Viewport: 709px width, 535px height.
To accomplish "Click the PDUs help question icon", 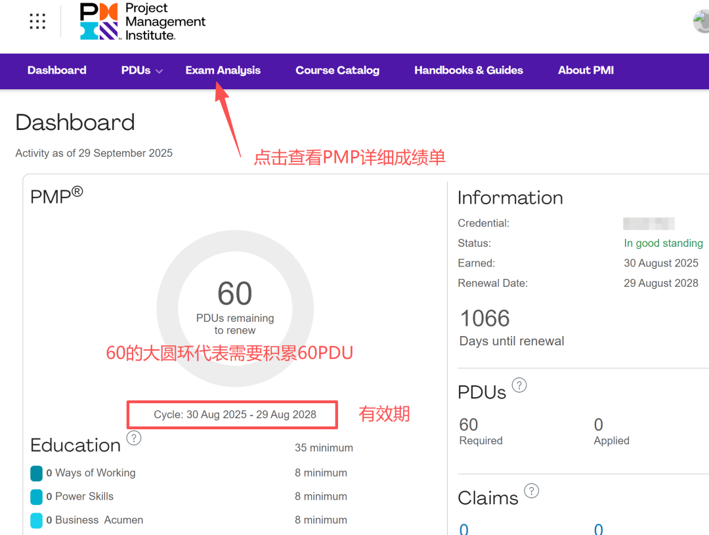I will pos(519,385).
